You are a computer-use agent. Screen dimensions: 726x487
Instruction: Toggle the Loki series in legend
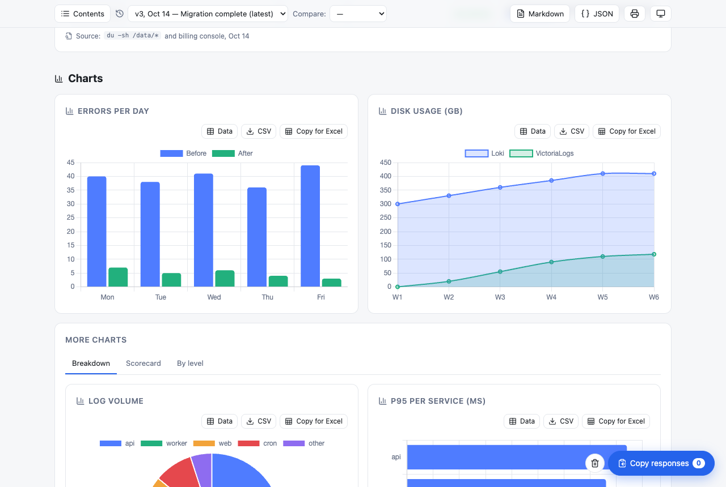coord(484,153)
